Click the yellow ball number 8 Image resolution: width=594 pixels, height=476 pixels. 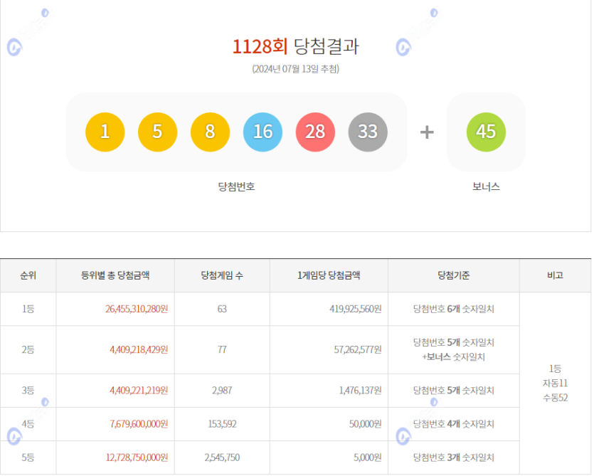(211, 132)
